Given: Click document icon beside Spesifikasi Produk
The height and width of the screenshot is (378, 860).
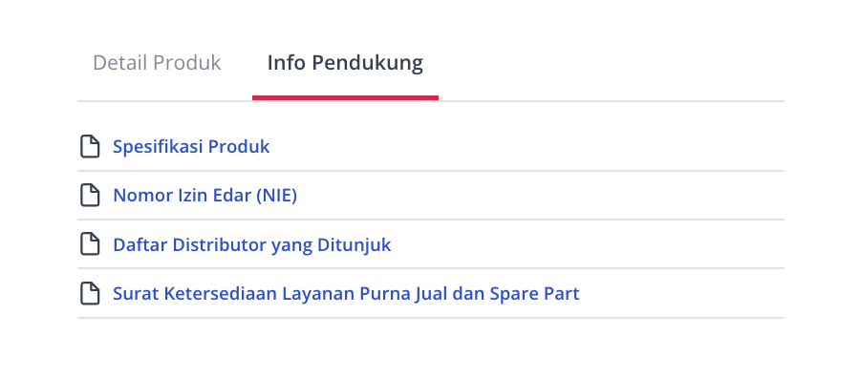Looking at the screenshot, I should [90, 147].
